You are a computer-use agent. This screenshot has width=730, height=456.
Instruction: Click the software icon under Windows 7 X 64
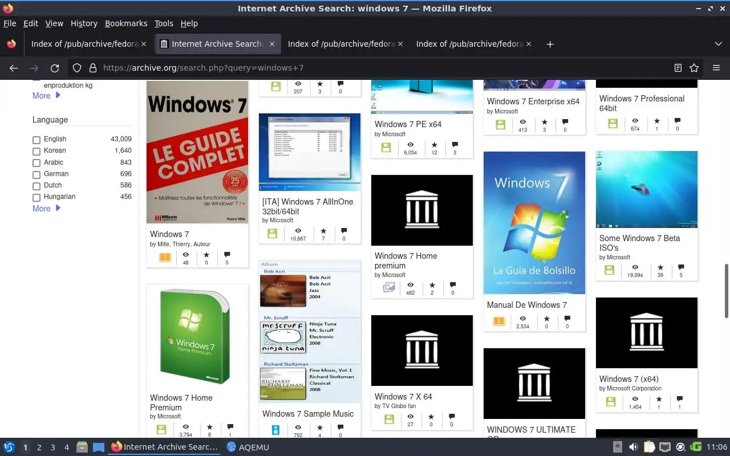389,420
